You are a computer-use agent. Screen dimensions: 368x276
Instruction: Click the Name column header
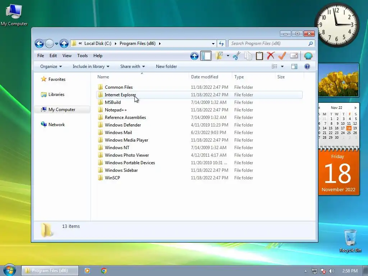[x=142, y=77]
